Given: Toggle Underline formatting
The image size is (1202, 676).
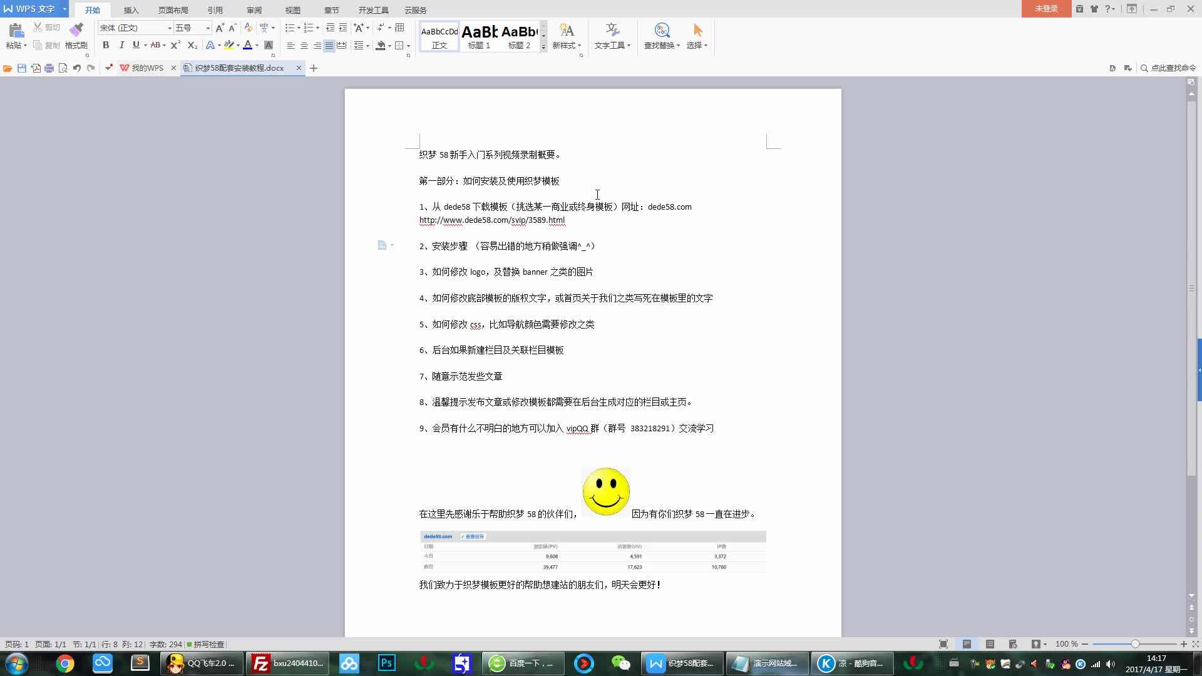Looking at the screenshot, I should [135, 46].
